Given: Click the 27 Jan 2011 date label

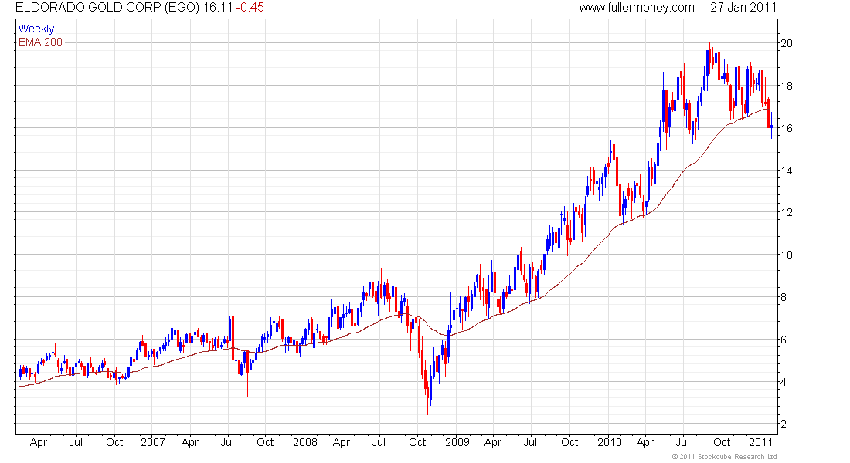Looking at the screenshot, I should 743,8.
